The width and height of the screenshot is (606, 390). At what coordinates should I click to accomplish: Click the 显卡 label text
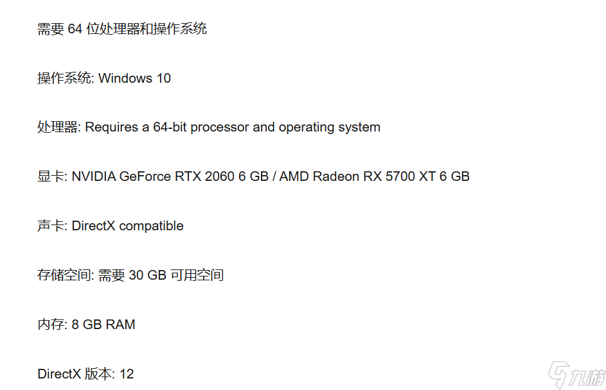pyautogui.click(x=51, y=176)
